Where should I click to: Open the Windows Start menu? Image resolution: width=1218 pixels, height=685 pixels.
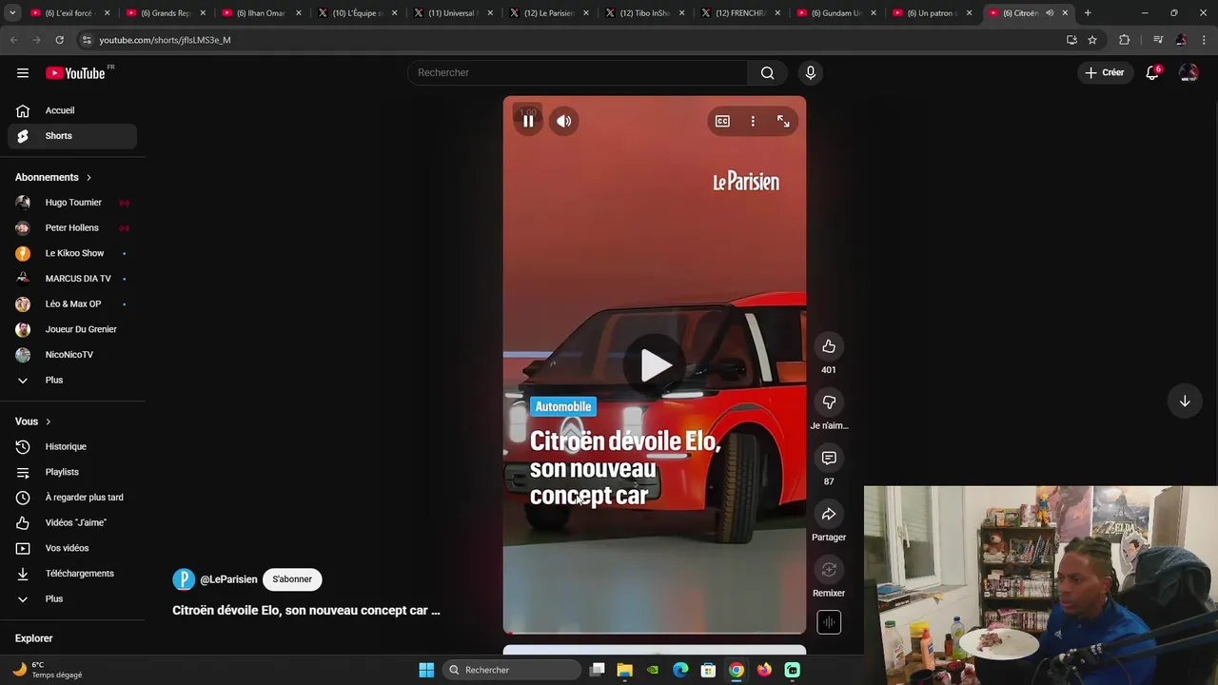(426, 670)
